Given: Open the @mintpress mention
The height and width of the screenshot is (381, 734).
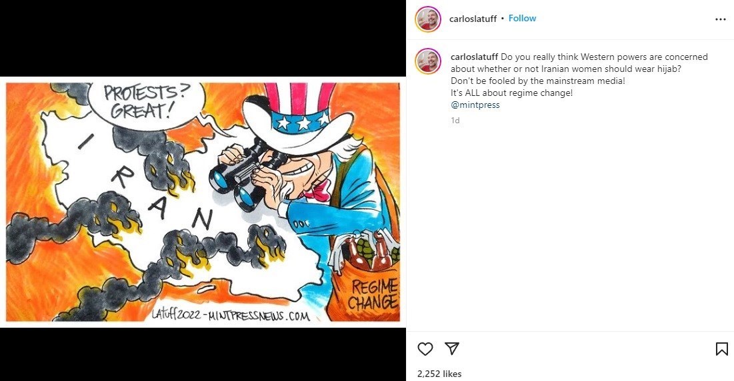Looking at the screenshot, I should pyautogui.click(x=475, y=105).
